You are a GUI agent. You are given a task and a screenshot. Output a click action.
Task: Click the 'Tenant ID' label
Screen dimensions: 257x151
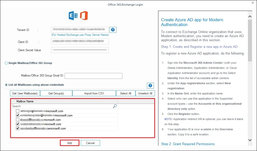pos(23,30)
